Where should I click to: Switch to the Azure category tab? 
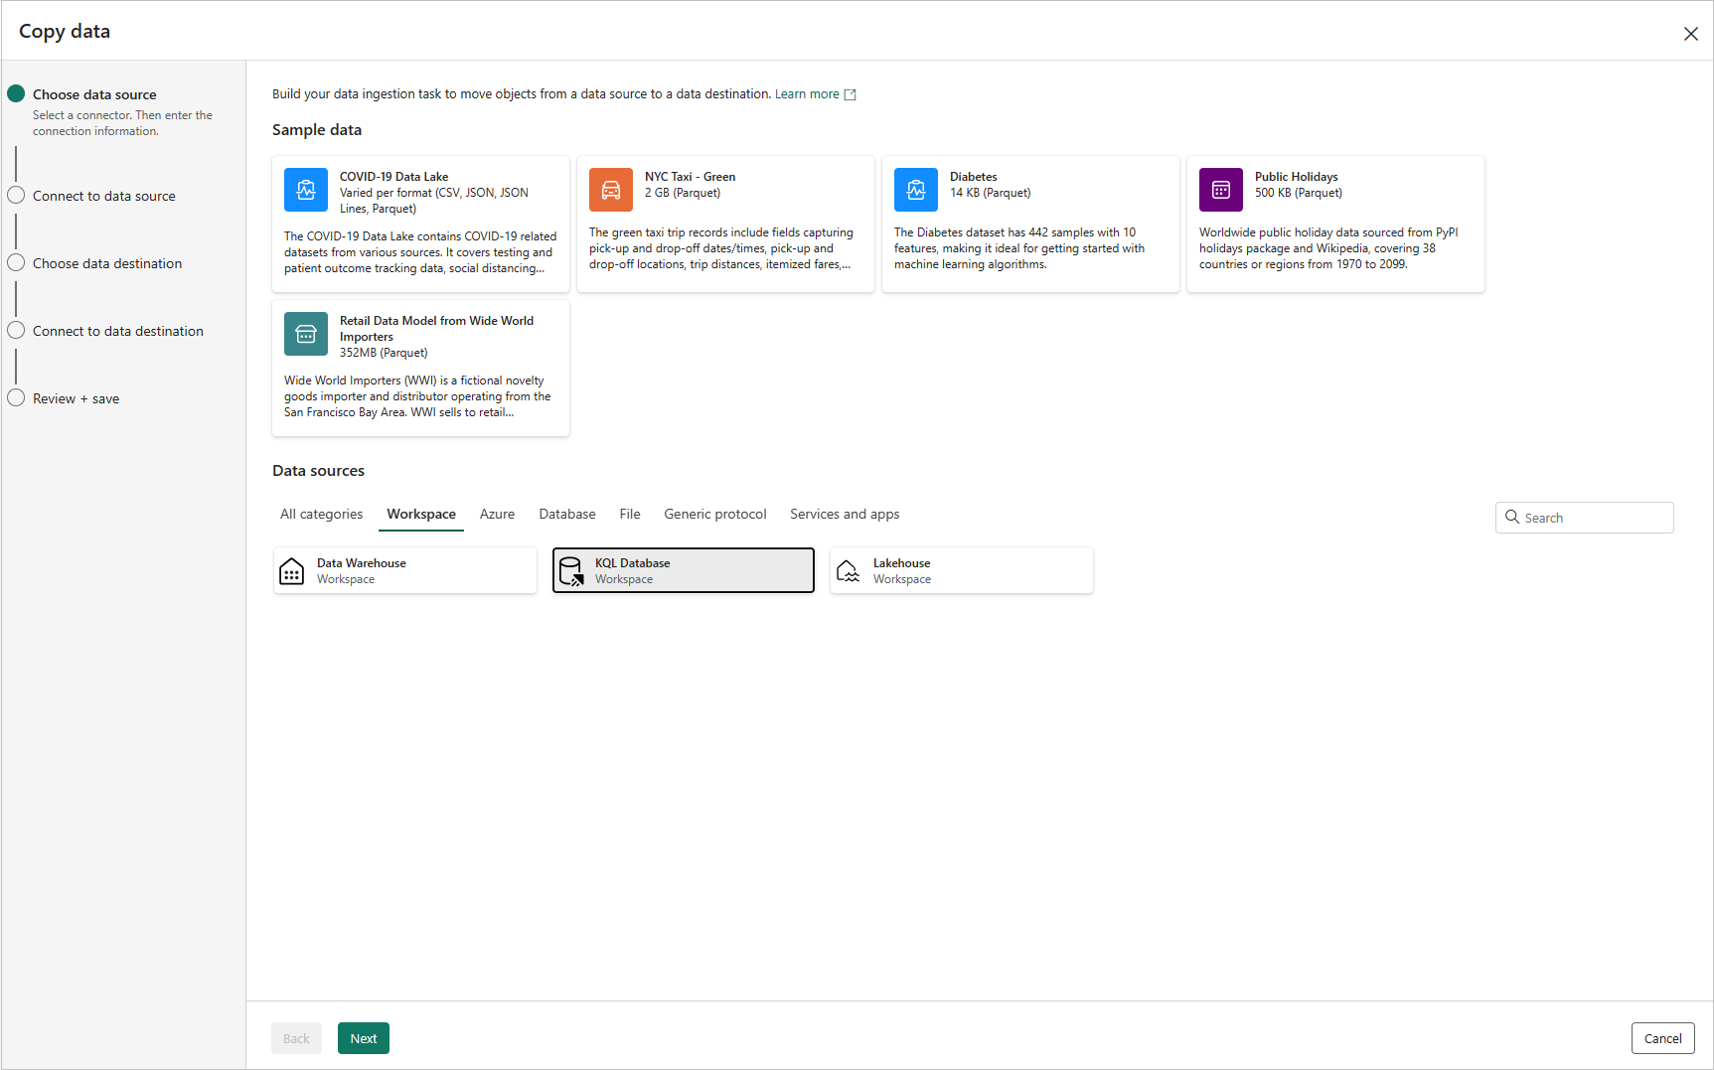497,514
